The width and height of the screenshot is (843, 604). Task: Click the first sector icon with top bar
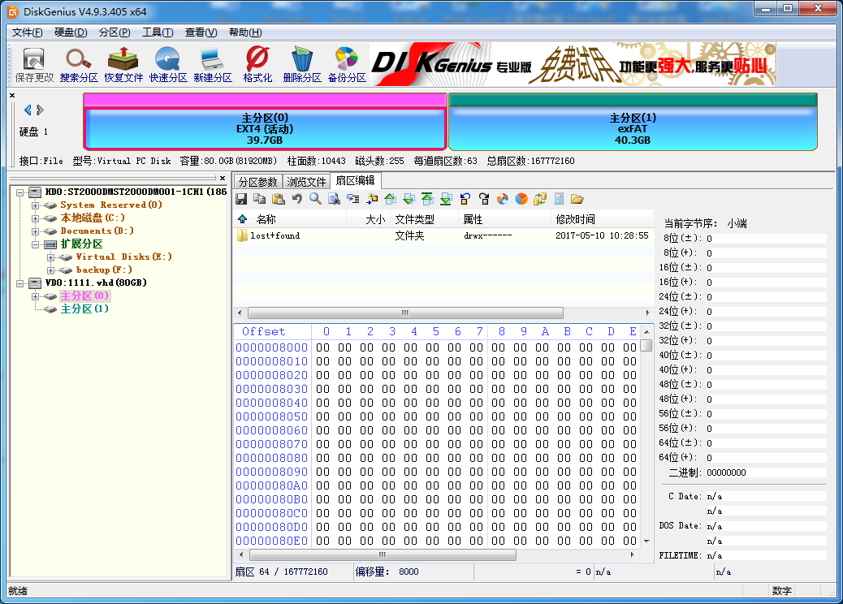tap(427, 200)
